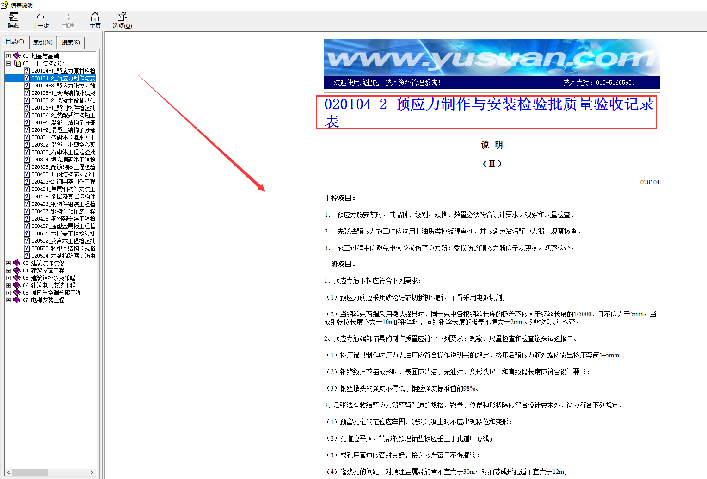The width and height of the screenshot is (707, 479).
Task: Open topic 0201-2_混凝土结构子分部
Action: [63, 130]
